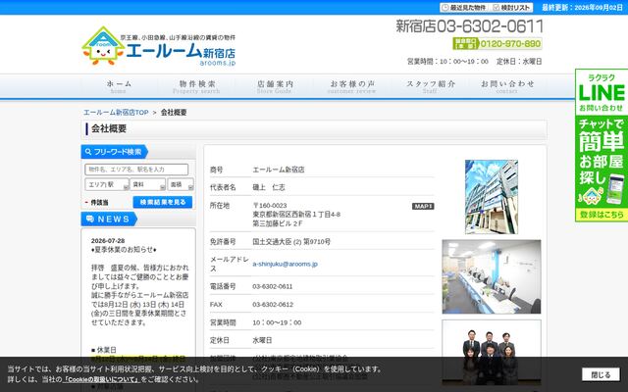Open the ラクラク LINE お問い合わせ banner

(602, 92)
